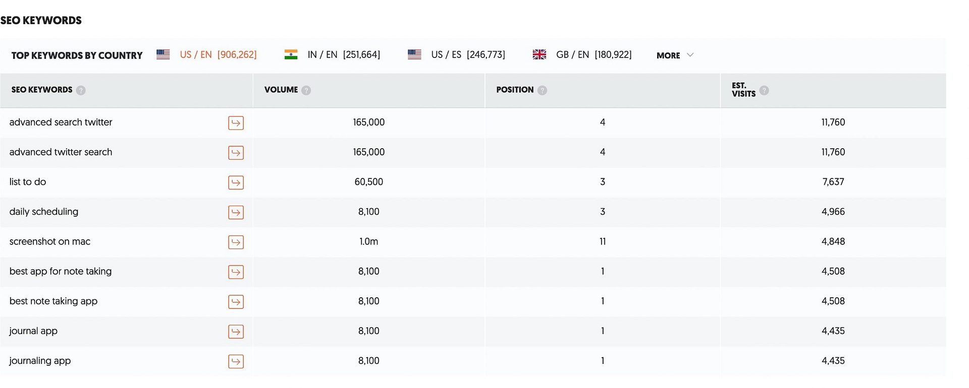Click arrow icon next to 'daily scheduling'
The image size is (969, 388).
[x=236, y=212]
